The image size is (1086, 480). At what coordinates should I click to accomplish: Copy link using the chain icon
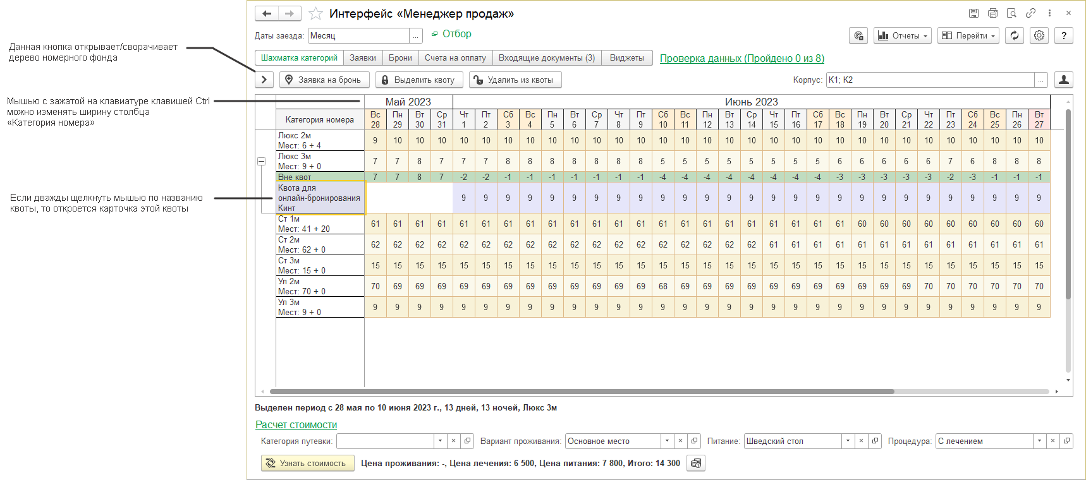click(x=1030, y=13)
